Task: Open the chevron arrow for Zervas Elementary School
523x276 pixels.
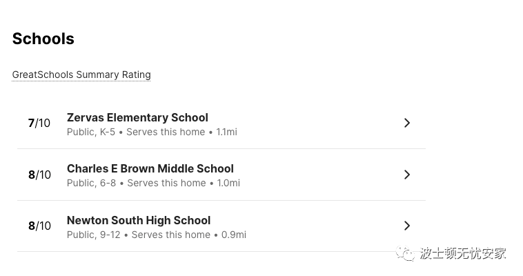Action: [x=407, y=123]
